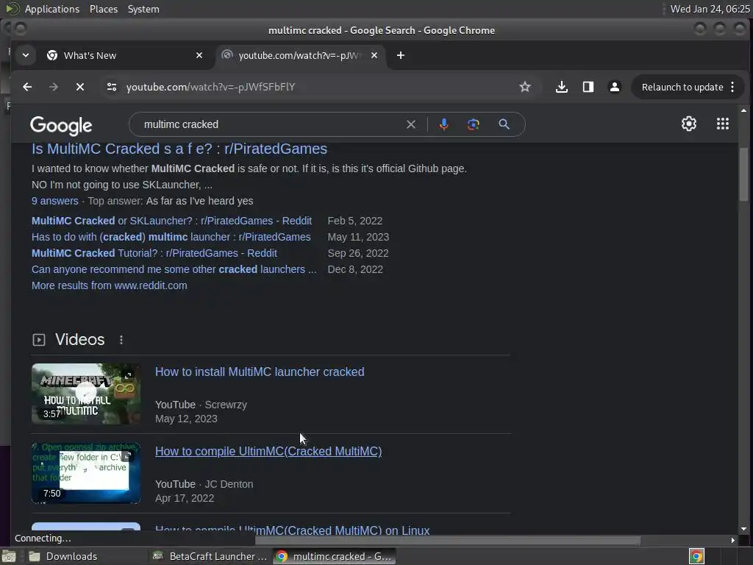Open 'MultiMC Cracked Tutorial?' Reddit link
Viewport: 753px width, 565px height.
pos(154,253)
